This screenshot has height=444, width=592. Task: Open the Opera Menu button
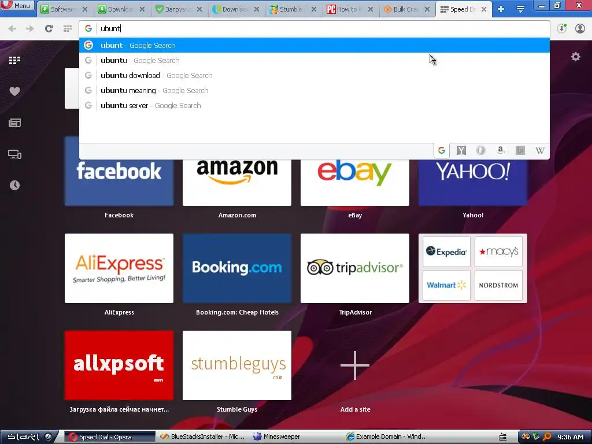point(17,6)
